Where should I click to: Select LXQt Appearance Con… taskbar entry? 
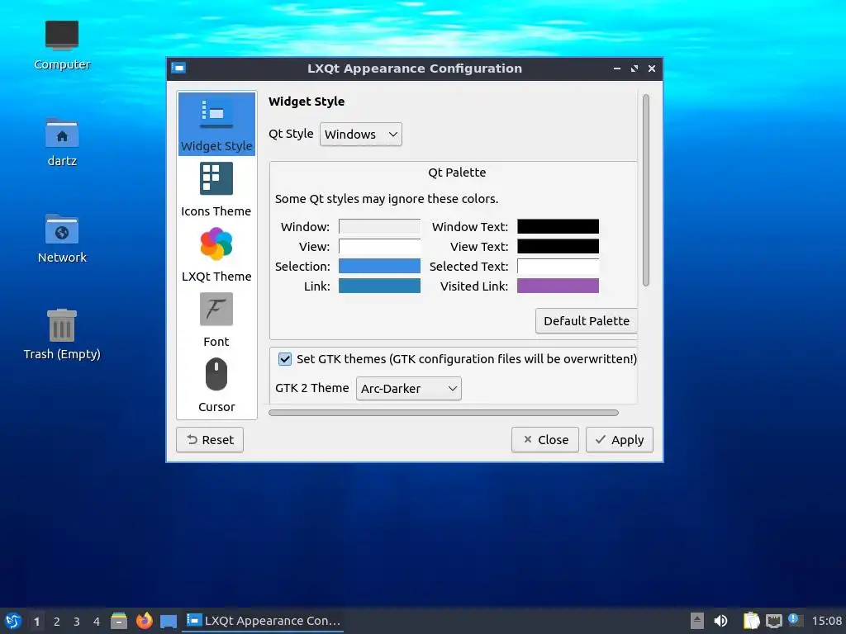(264, 621)
